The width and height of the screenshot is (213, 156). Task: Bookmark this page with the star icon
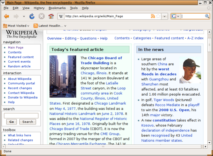pyautogui.click(x=158, y=16)
